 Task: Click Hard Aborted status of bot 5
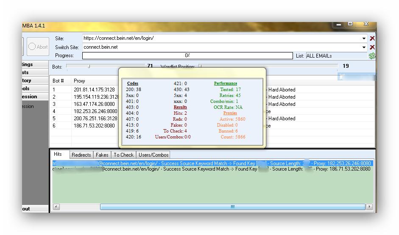tap(282, 119)
